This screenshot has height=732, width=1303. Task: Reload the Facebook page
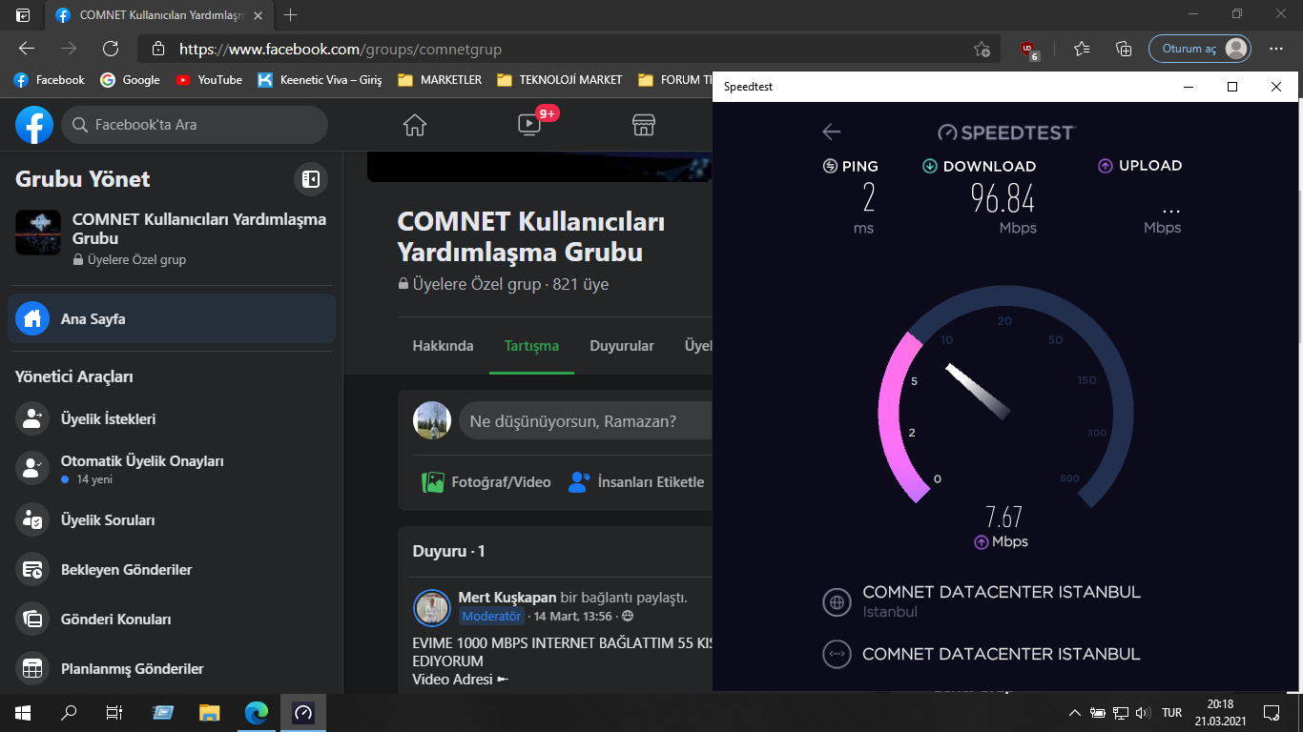pyautogui.click(x=111, y=49)
